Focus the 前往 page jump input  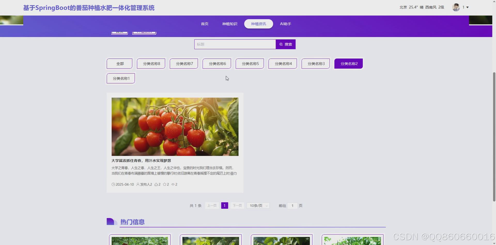click(x=292, y=206)
